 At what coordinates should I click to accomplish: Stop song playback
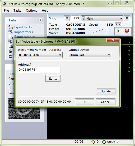pos(127,31)
